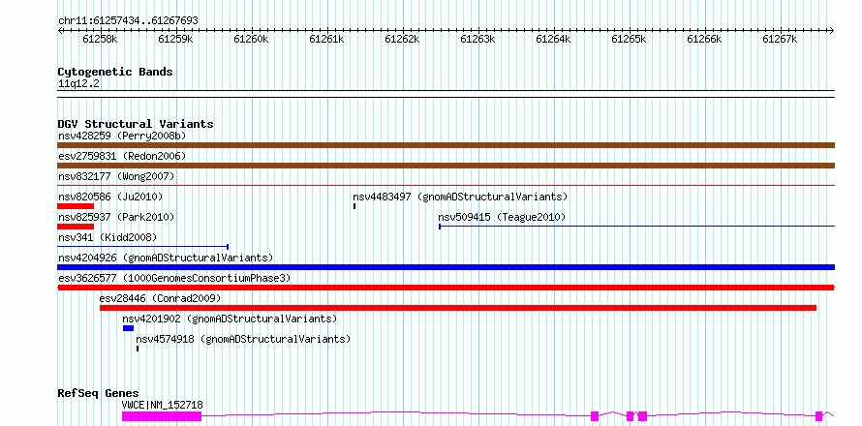The height and width of the screenshot is (426, 862).
Task: Click the 61260k ruler position
Action: pyautogui.click(x=251, y=39)
